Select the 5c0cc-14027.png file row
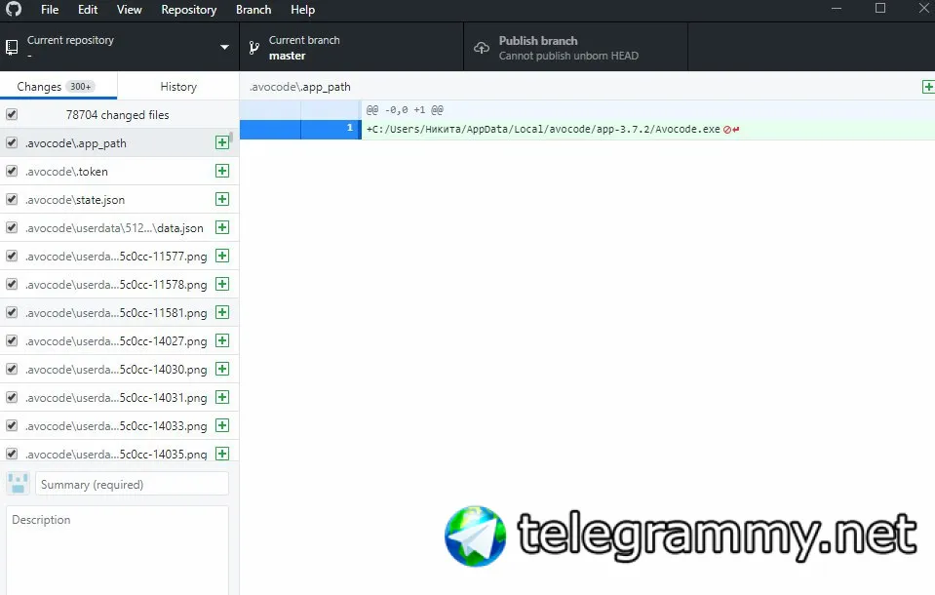This screenshot has height=595, width=935. click(x=119, y=340)
